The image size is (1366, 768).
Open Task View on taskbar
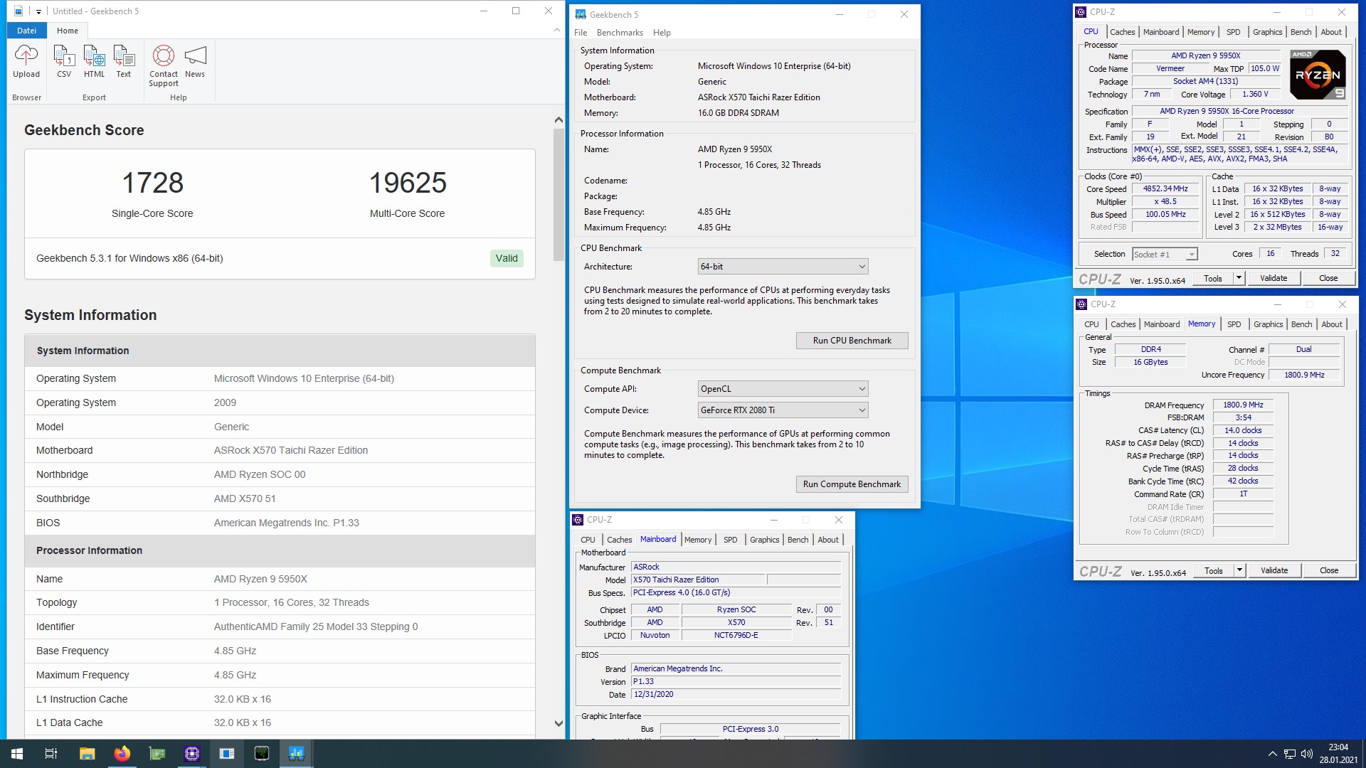click(x=51, y=754)
